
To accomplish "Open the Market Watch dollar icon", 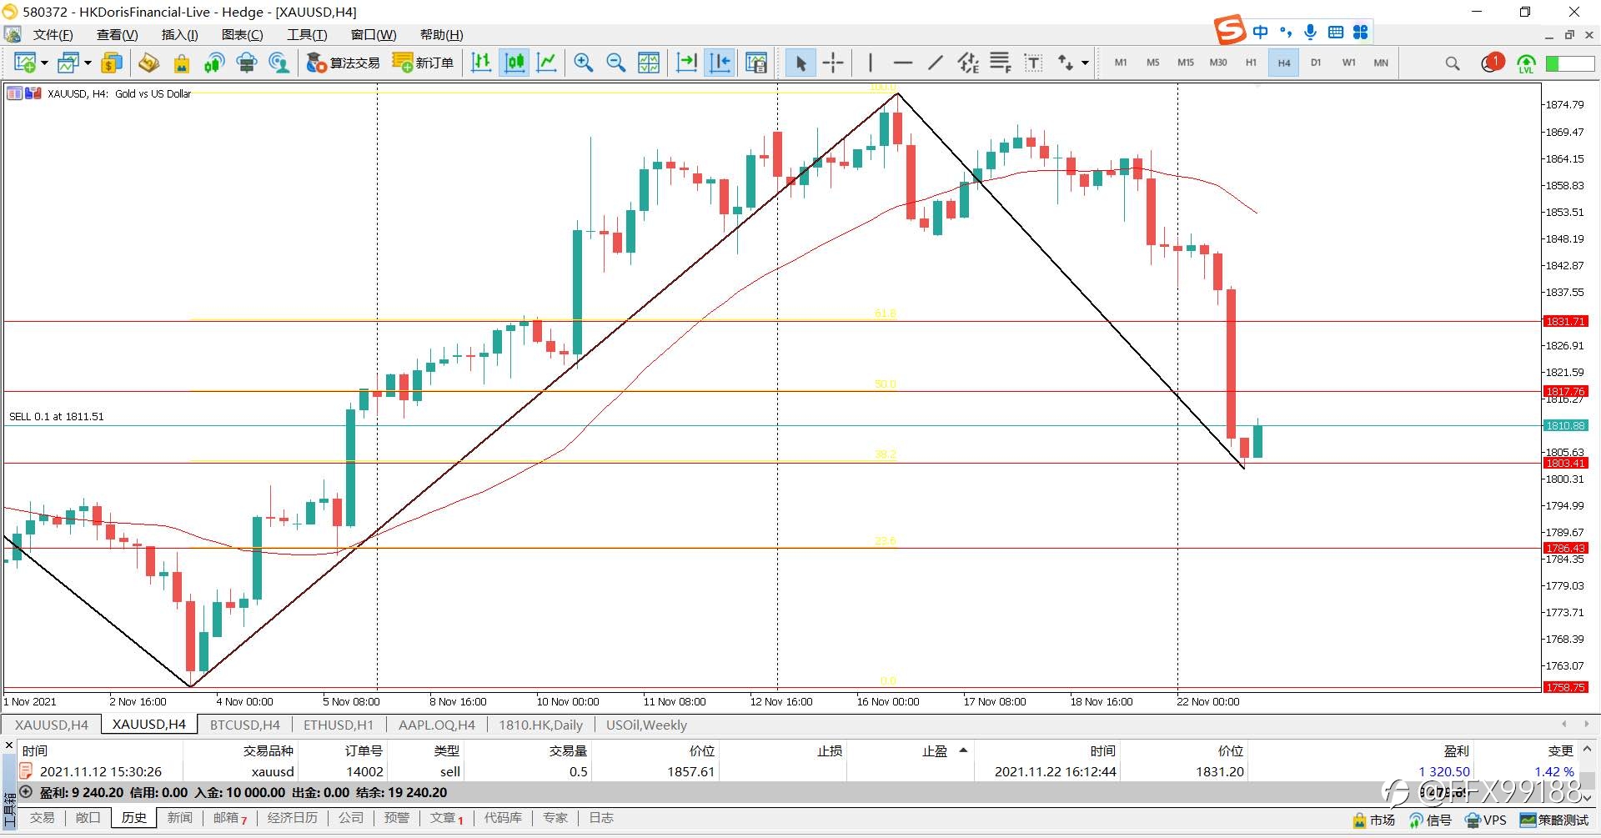I will click(x=111, y=63).
